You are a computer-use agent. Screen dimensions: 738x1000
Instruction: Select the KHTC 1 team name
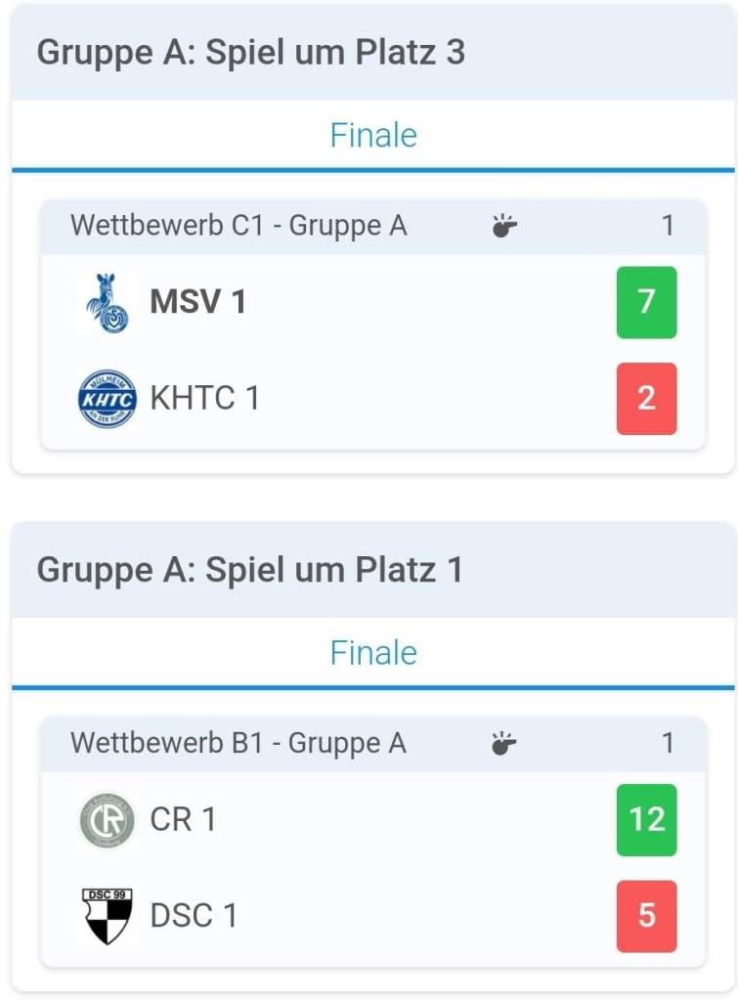tap(204, 399)
